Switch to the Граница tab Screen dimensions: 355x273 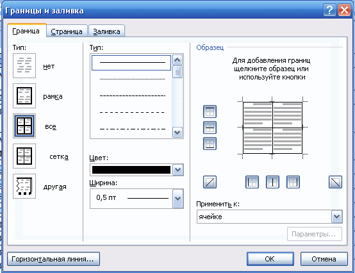pyautogui.click(x=26, y=31)
